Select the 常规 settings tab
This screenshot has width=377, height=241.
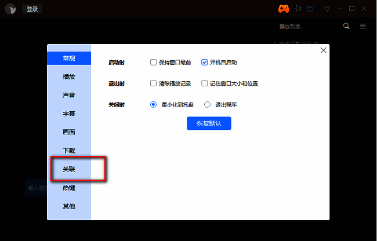pos(69,58)
